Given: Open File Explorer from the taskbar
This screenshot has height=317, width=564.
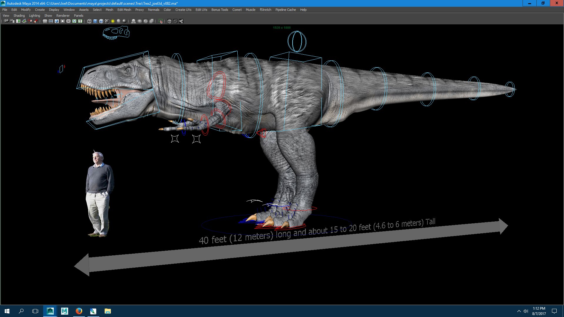Looking at the screenshot, I should [x=108, y=311].
